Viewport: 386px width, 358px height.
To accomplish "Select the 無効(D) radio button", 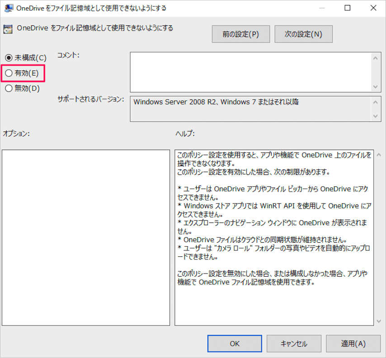I will [x=8, y=88].
